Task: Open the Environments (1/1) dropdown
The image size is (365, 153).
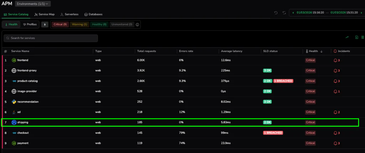Action: 33,4
